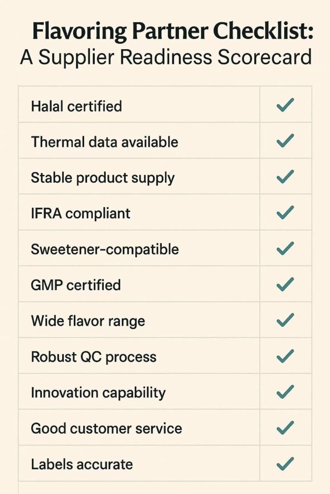Select the Innovation capability row label

pos(98,393)
